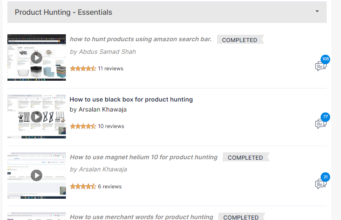View the 6 reviews text

[x=110, y=187]
